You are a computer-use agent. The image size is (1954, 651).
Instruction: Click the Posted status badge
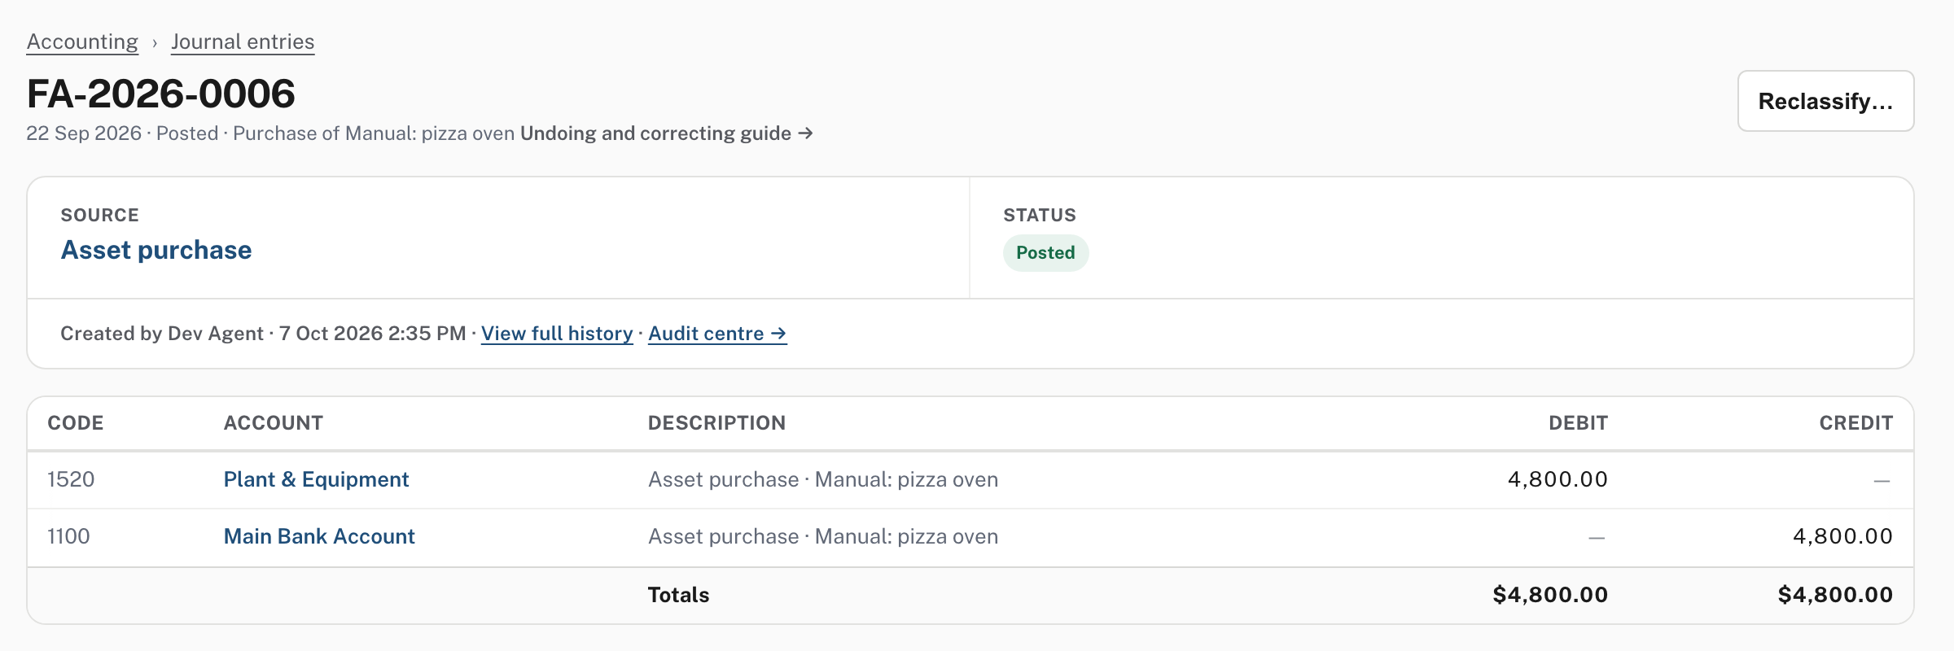1045,253
